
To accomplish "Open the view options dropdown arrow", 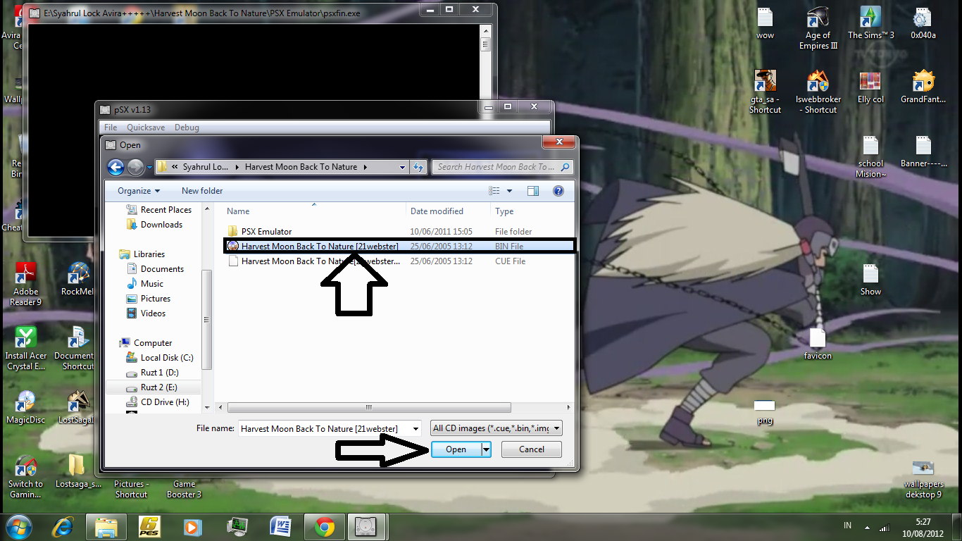I will click(x=510, y=191).
